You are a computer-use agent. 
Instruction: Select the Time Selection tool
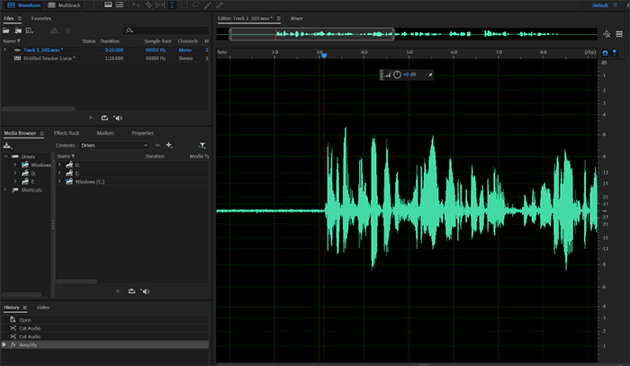coord(172,5)
